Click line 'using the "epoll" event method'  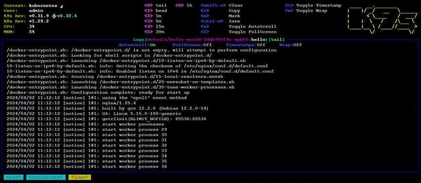[97, 98]
